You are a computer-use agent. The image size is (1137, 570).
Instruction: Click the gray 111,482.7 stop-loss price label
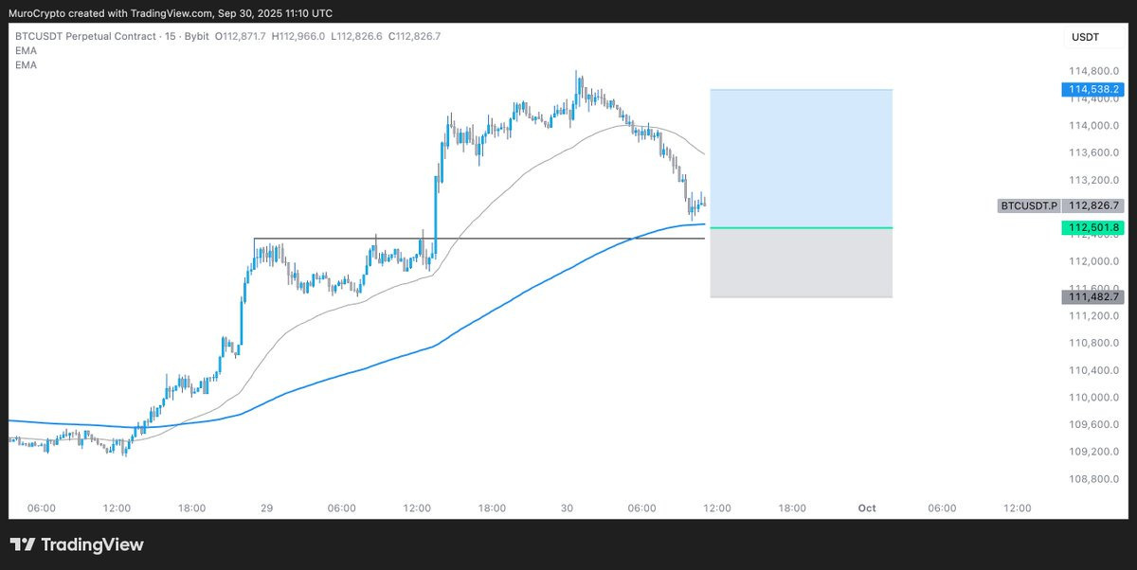tap(1092, 297)
